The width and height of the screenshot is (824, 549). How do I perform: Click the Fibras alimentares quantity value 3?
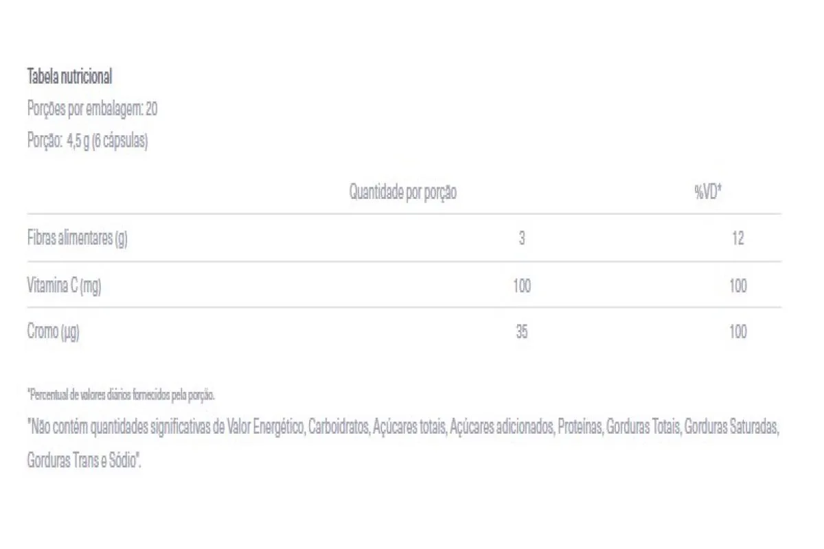(522, 239)
